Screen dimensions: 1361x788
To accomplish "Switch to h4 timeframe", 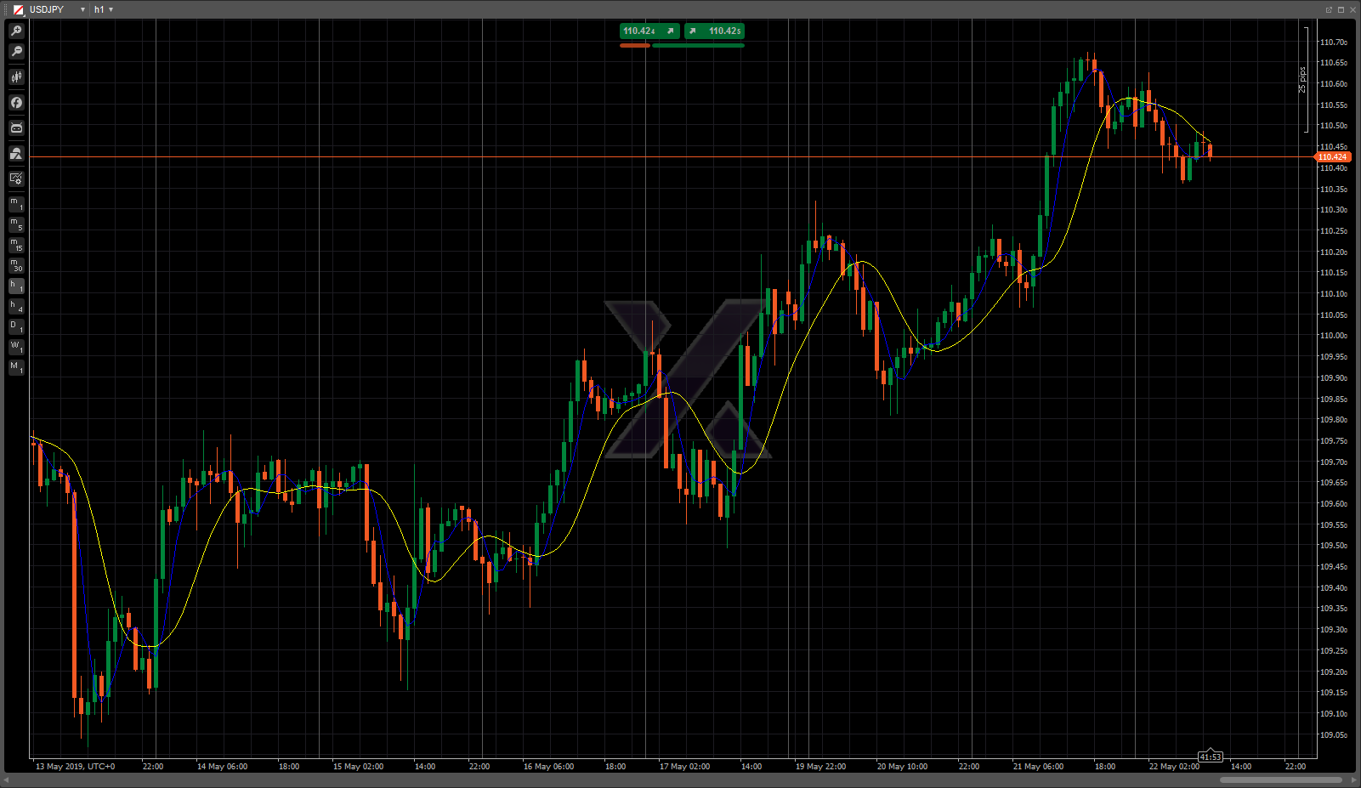I will tap(16, 306).
